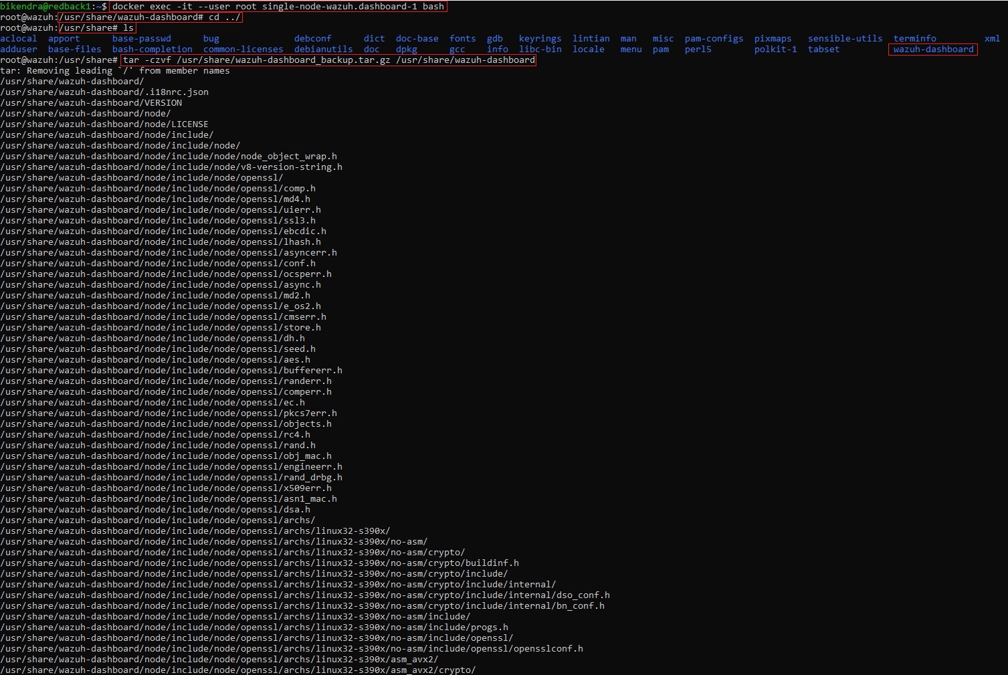Click the 'bug' directory name
1008x675 pixels.
pyautogui.click(x=211, y=38)
